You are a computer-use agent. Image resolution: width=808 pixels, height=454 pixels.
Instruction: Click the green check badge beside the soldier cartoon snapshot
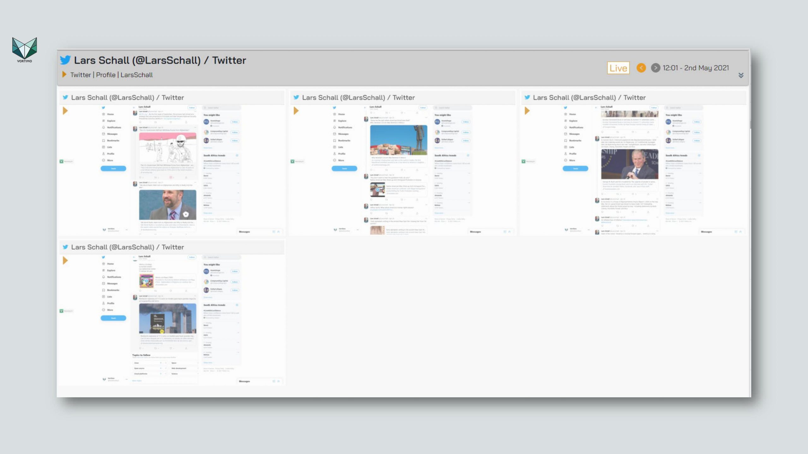[x=62, y=161]
